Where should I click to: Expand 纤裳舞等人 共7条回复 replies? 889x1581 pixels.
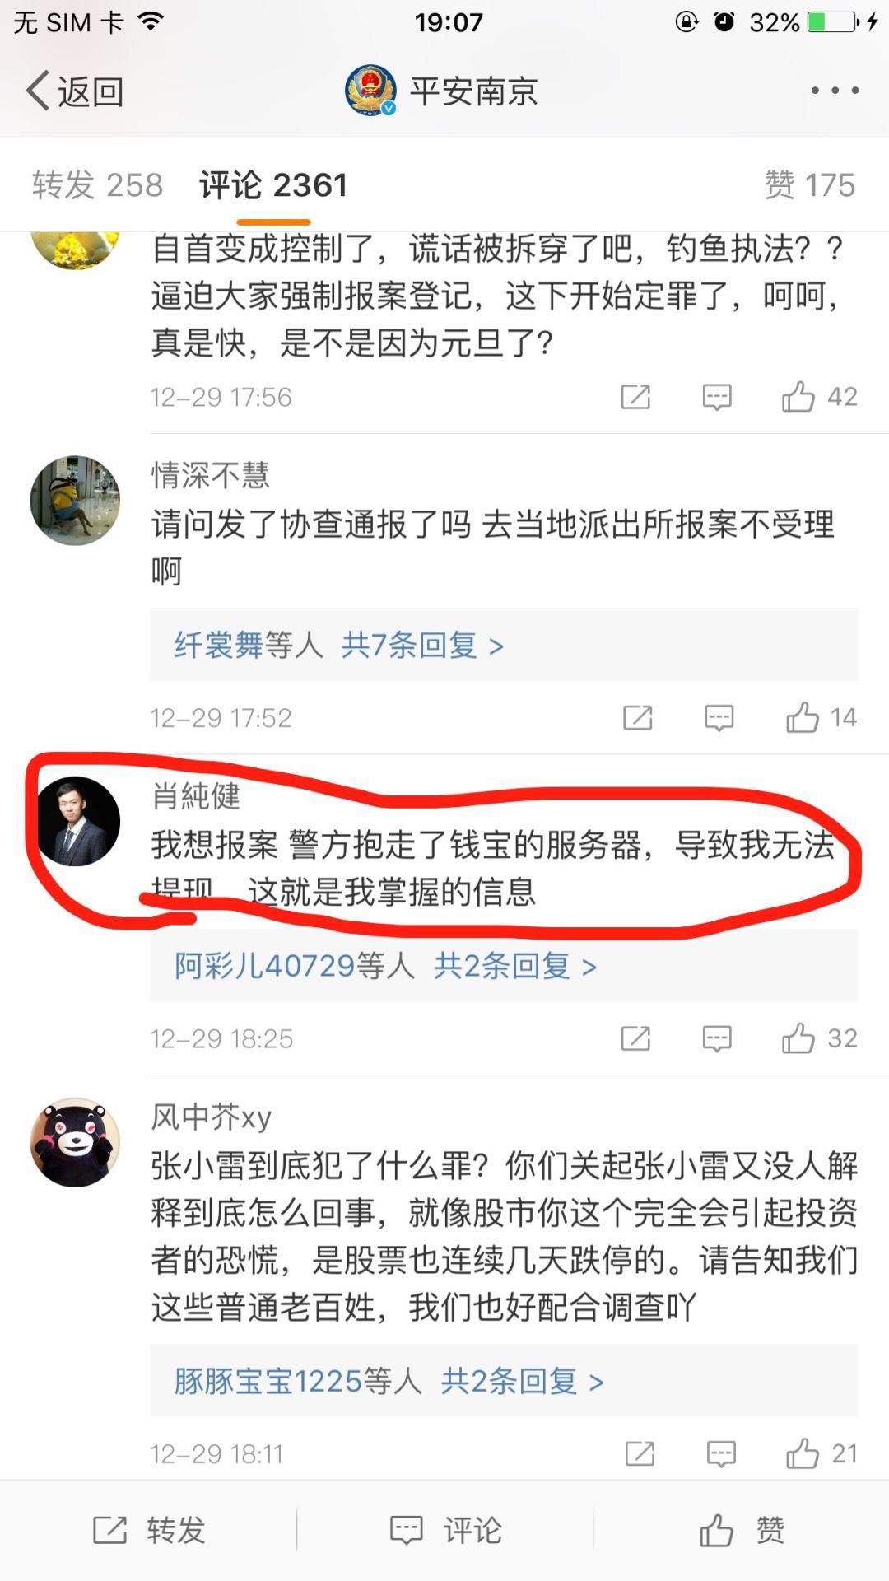coord(504,645)
